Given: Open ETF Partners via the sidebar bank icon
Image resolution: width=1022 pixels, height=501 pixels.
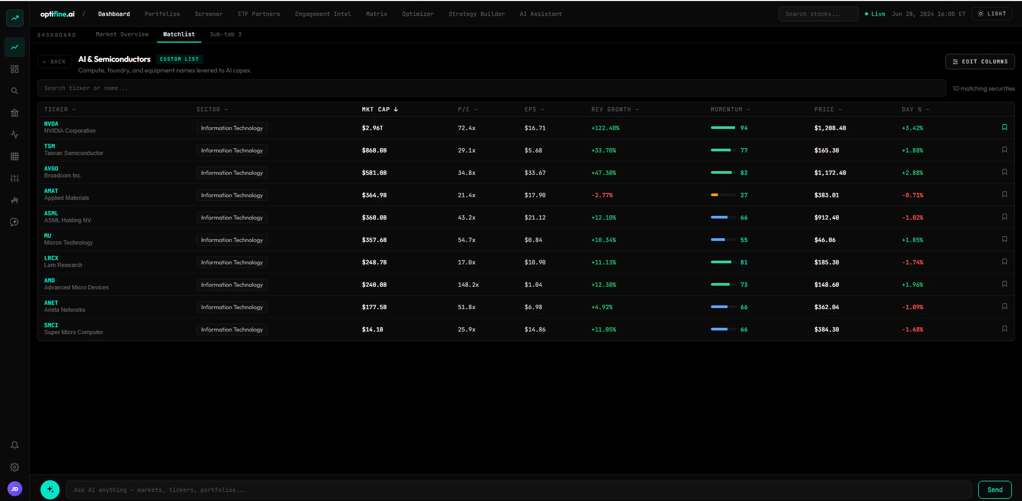Looking at the screenshot, I should coord(15,112).
